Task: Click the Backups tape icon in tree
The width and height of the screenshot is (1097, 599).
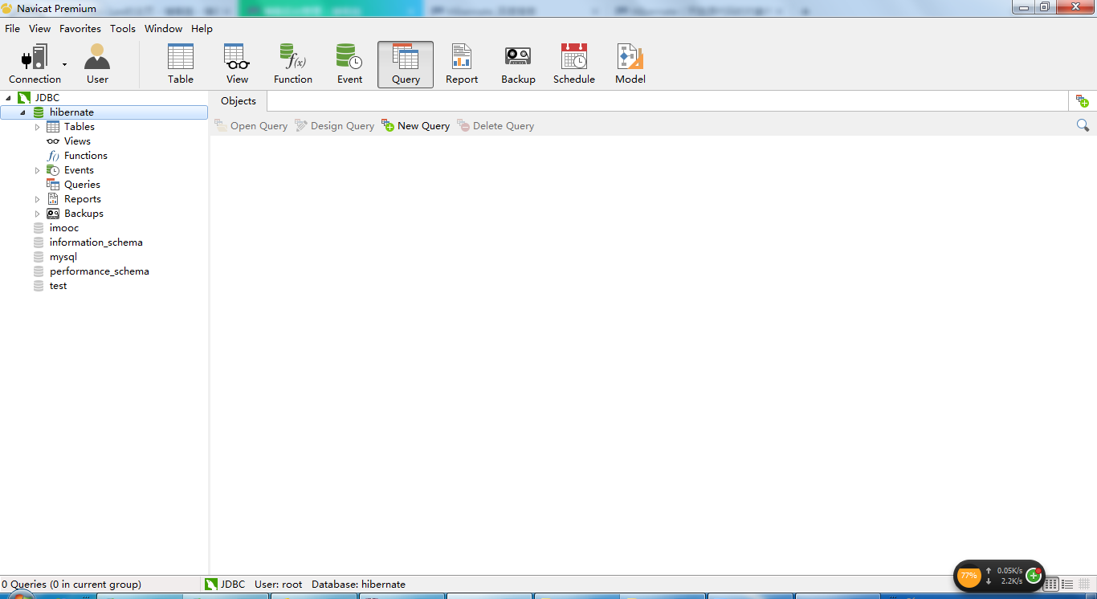Action: tap(53, 214)
